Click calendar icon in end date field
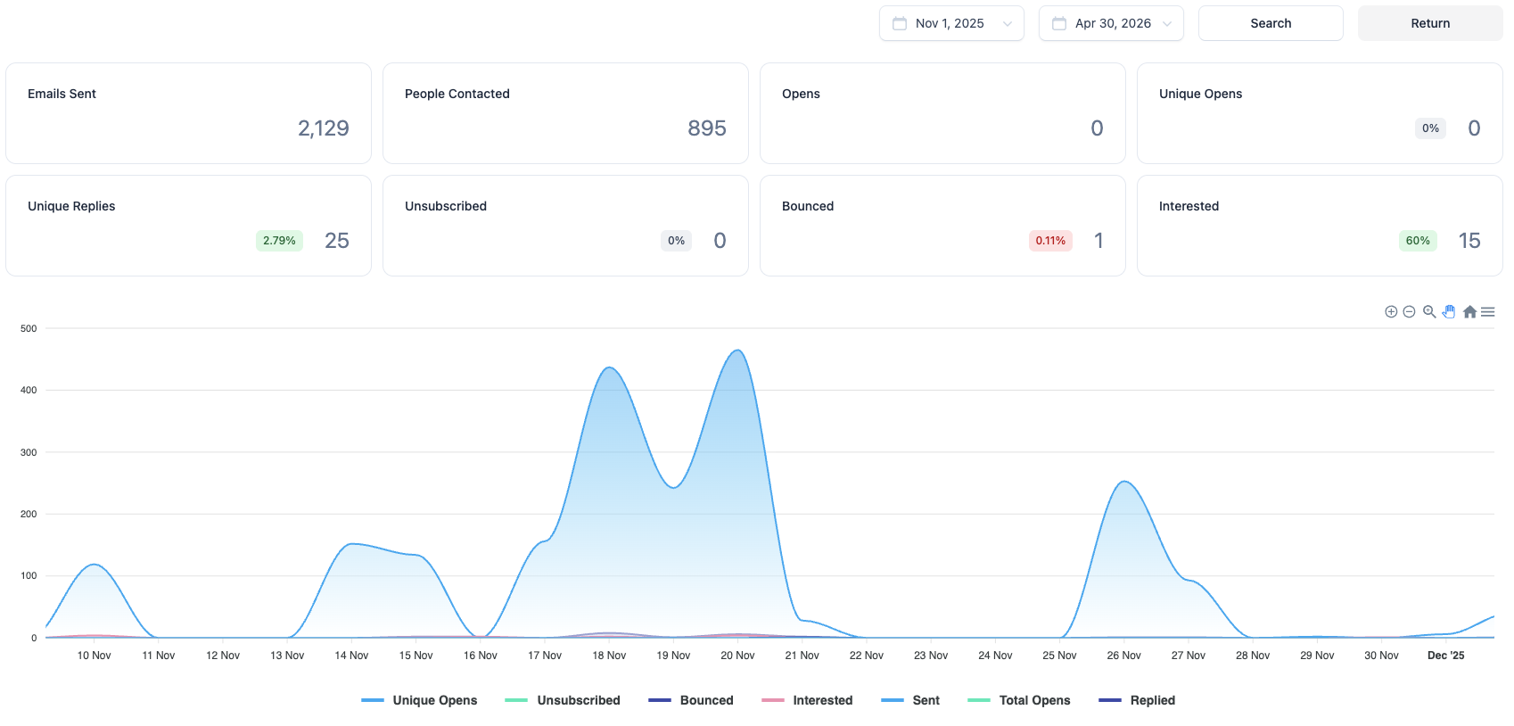The image size is (1514, 726). point(1059,23)
